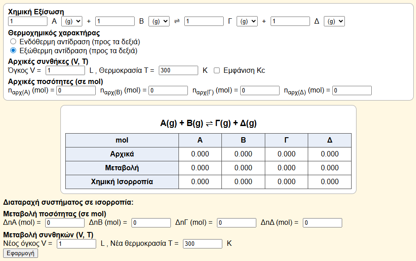Open the phase dropdown for substance A

click(72, 21)
